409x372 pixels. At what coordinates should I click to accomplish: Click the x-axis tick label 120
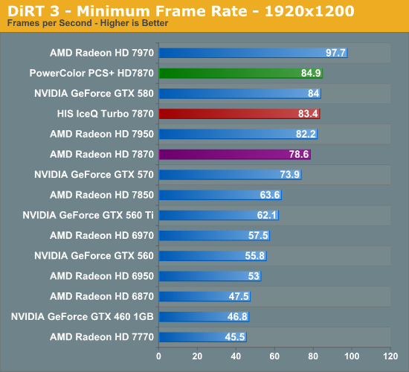(x=390, y=356)
